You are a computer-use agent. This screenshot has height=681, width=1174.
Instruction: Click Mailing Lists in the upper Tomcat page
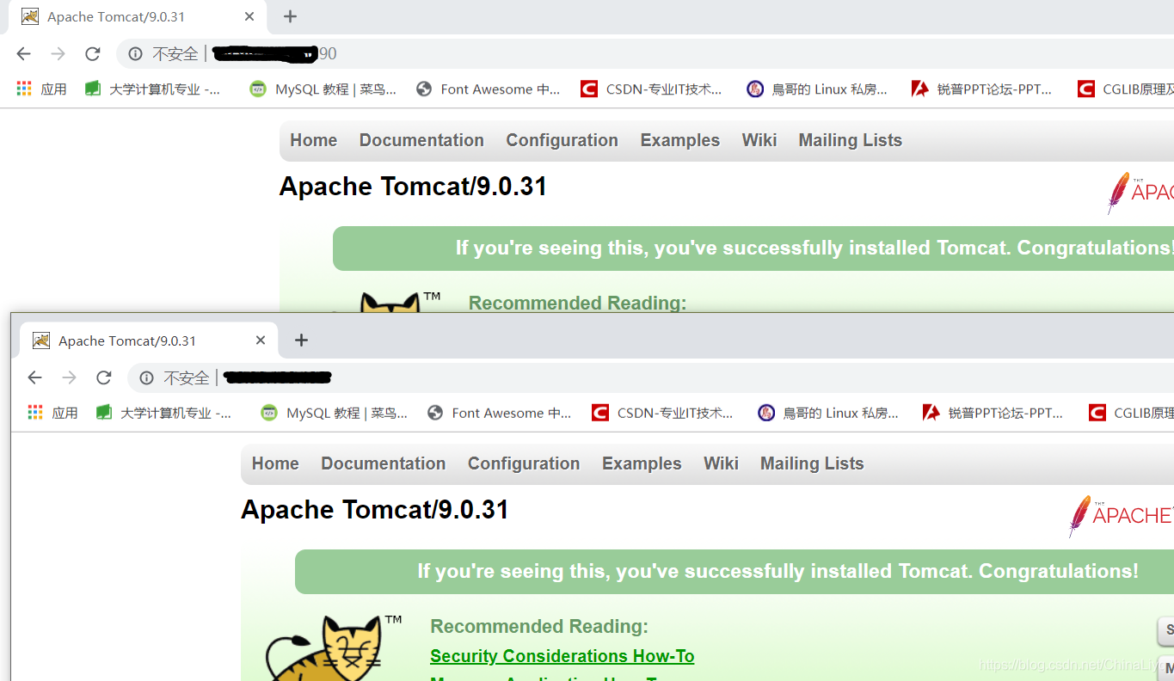pyautogui.click(x=850, y=140)
